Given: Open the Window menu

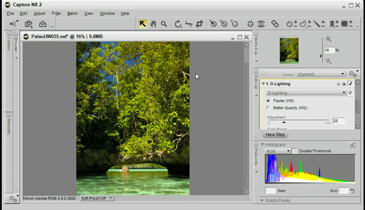Looking at the screenshot, I should coord(107,14).
